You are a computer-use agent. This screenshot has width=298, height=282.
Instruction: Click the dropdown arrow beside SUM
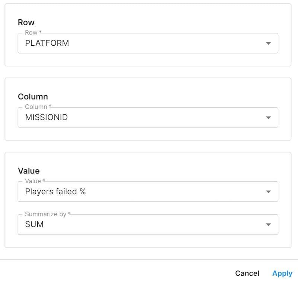[269, 224]
